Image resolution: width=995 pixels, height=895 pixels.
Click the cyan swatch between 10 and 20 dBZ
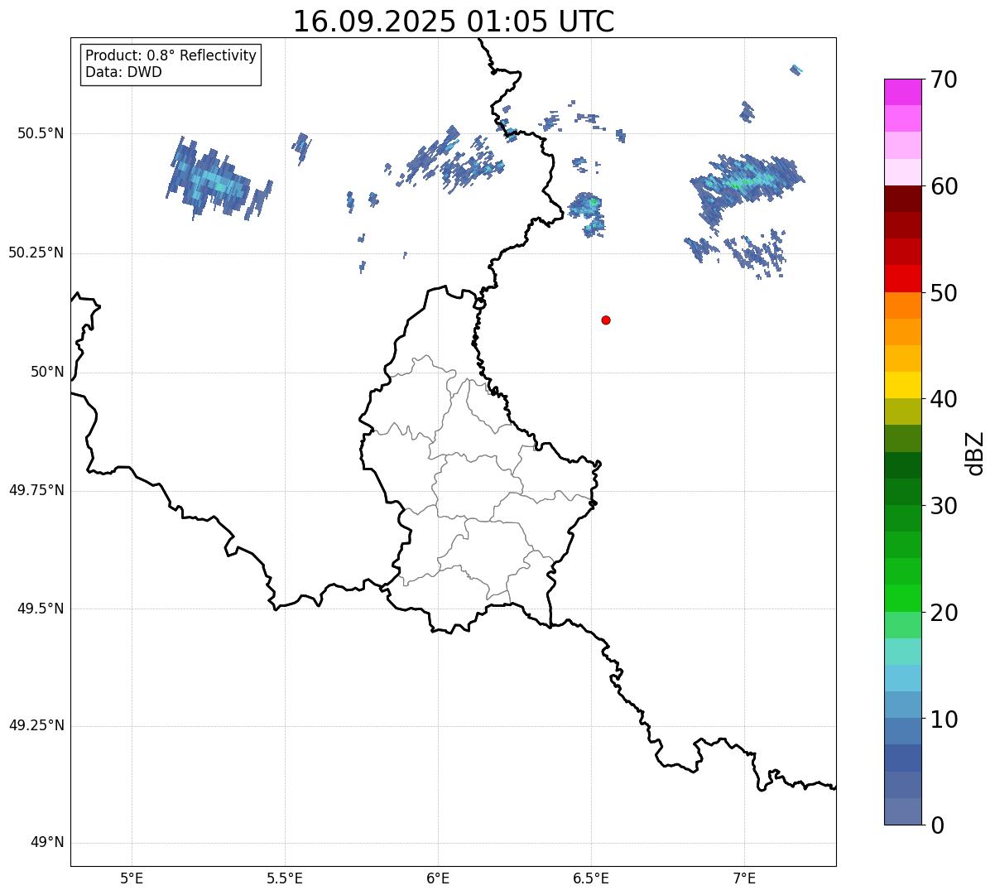902,678
